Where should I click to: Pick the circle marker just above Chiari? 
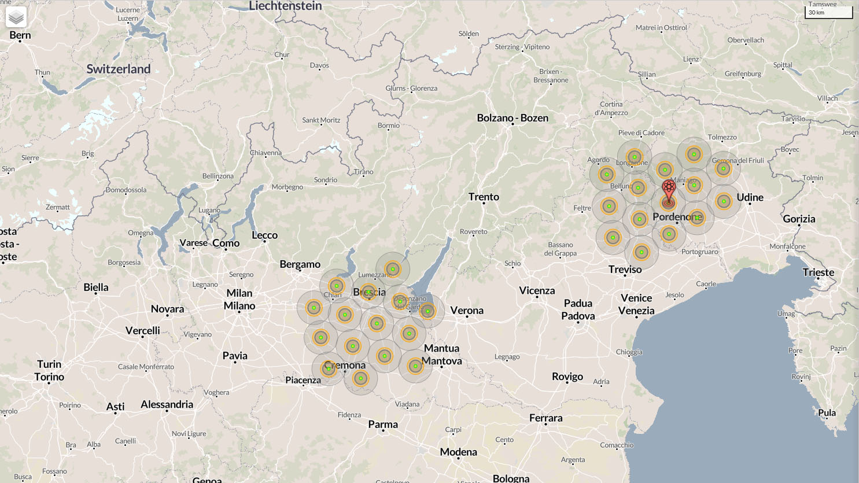click(337, 286)
